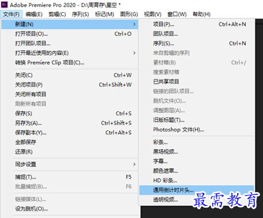Viewport: 263px width, 218px height.
Task: Choose 字幕... in New submenu
Action: (197, 161)
